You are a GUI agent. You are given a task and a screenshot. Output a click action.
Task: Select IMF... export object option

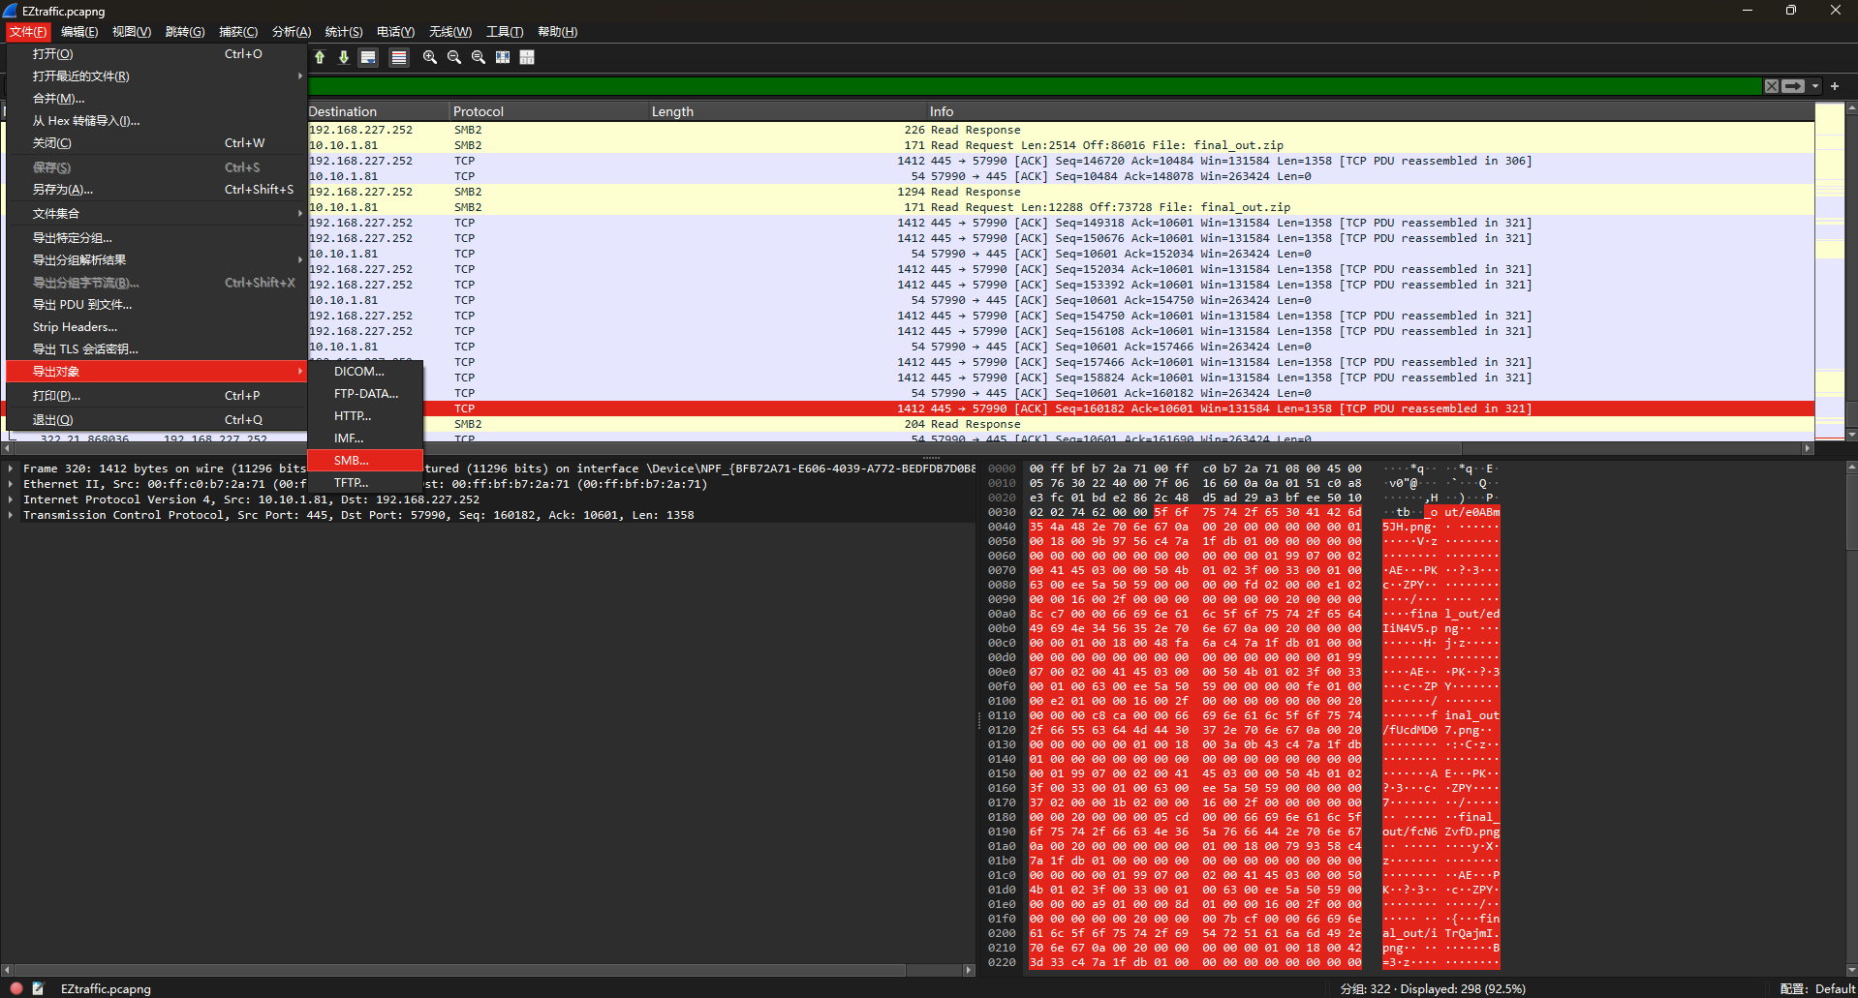pyautogui.click(x=365, y=439)
